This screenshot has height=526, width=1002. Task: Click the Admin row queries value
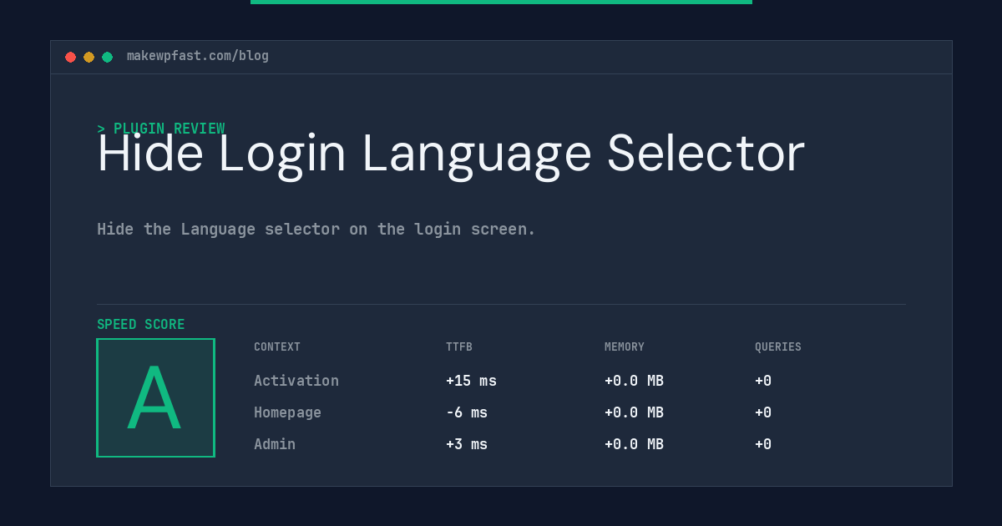(763, 444)
